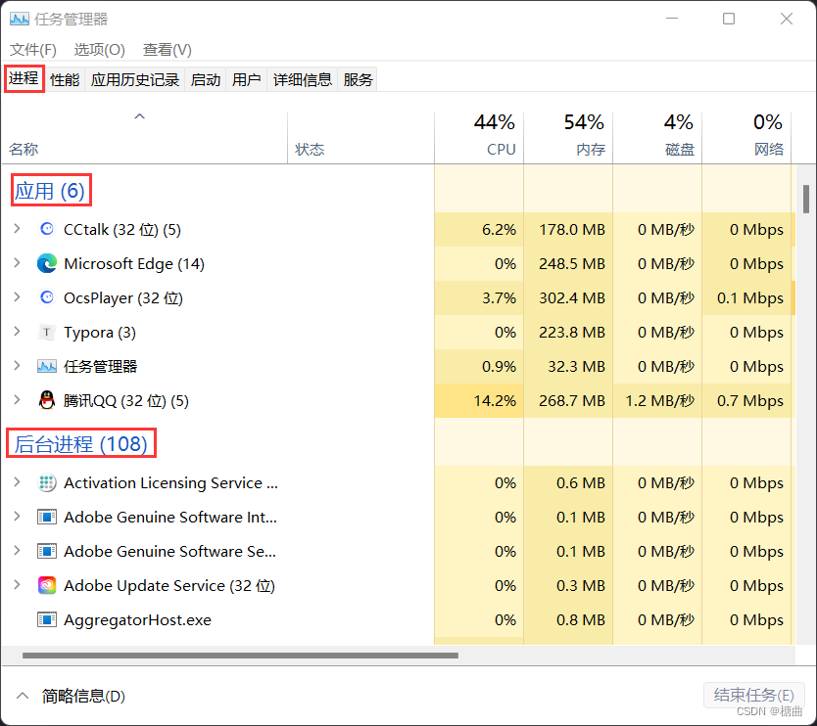Click the 248.5 MB memory cell
Screen dimensions: 817x726
coord(568,263)
